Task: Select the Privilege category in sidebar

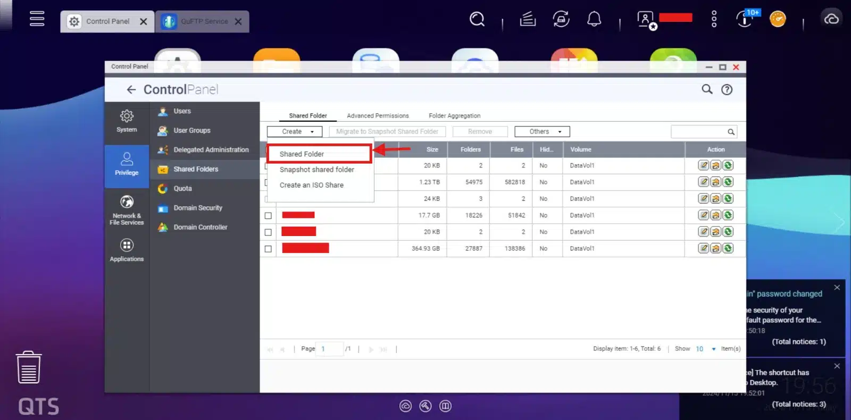Action: click(127, 164)
